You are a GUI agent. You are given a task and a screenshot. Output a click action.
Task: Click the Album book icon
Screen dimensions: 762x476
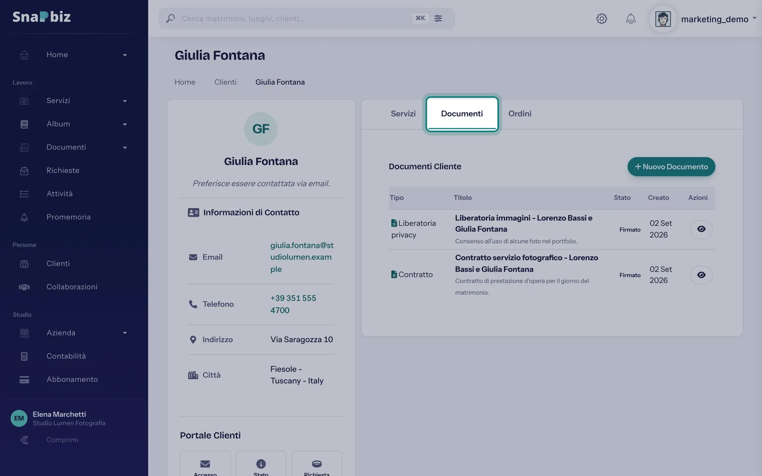tap(24, 124)
